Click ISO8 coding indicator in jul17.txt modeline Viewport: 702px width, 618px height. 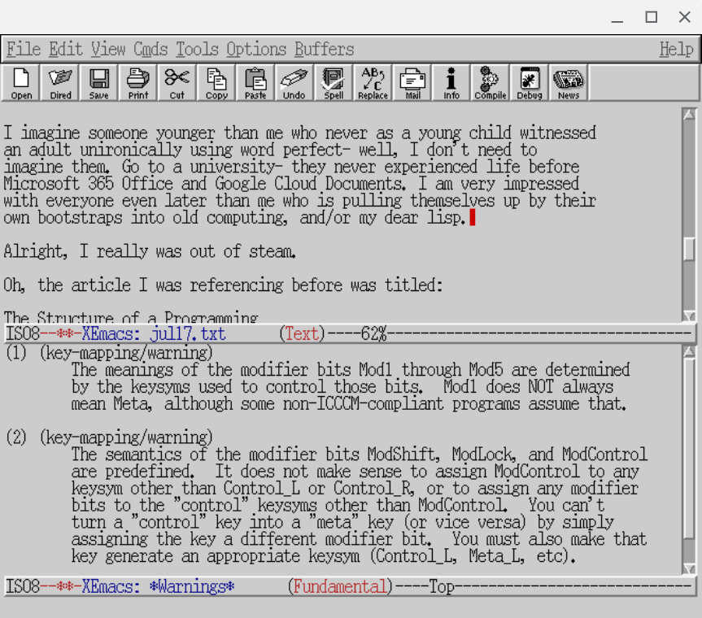point(23,334)
